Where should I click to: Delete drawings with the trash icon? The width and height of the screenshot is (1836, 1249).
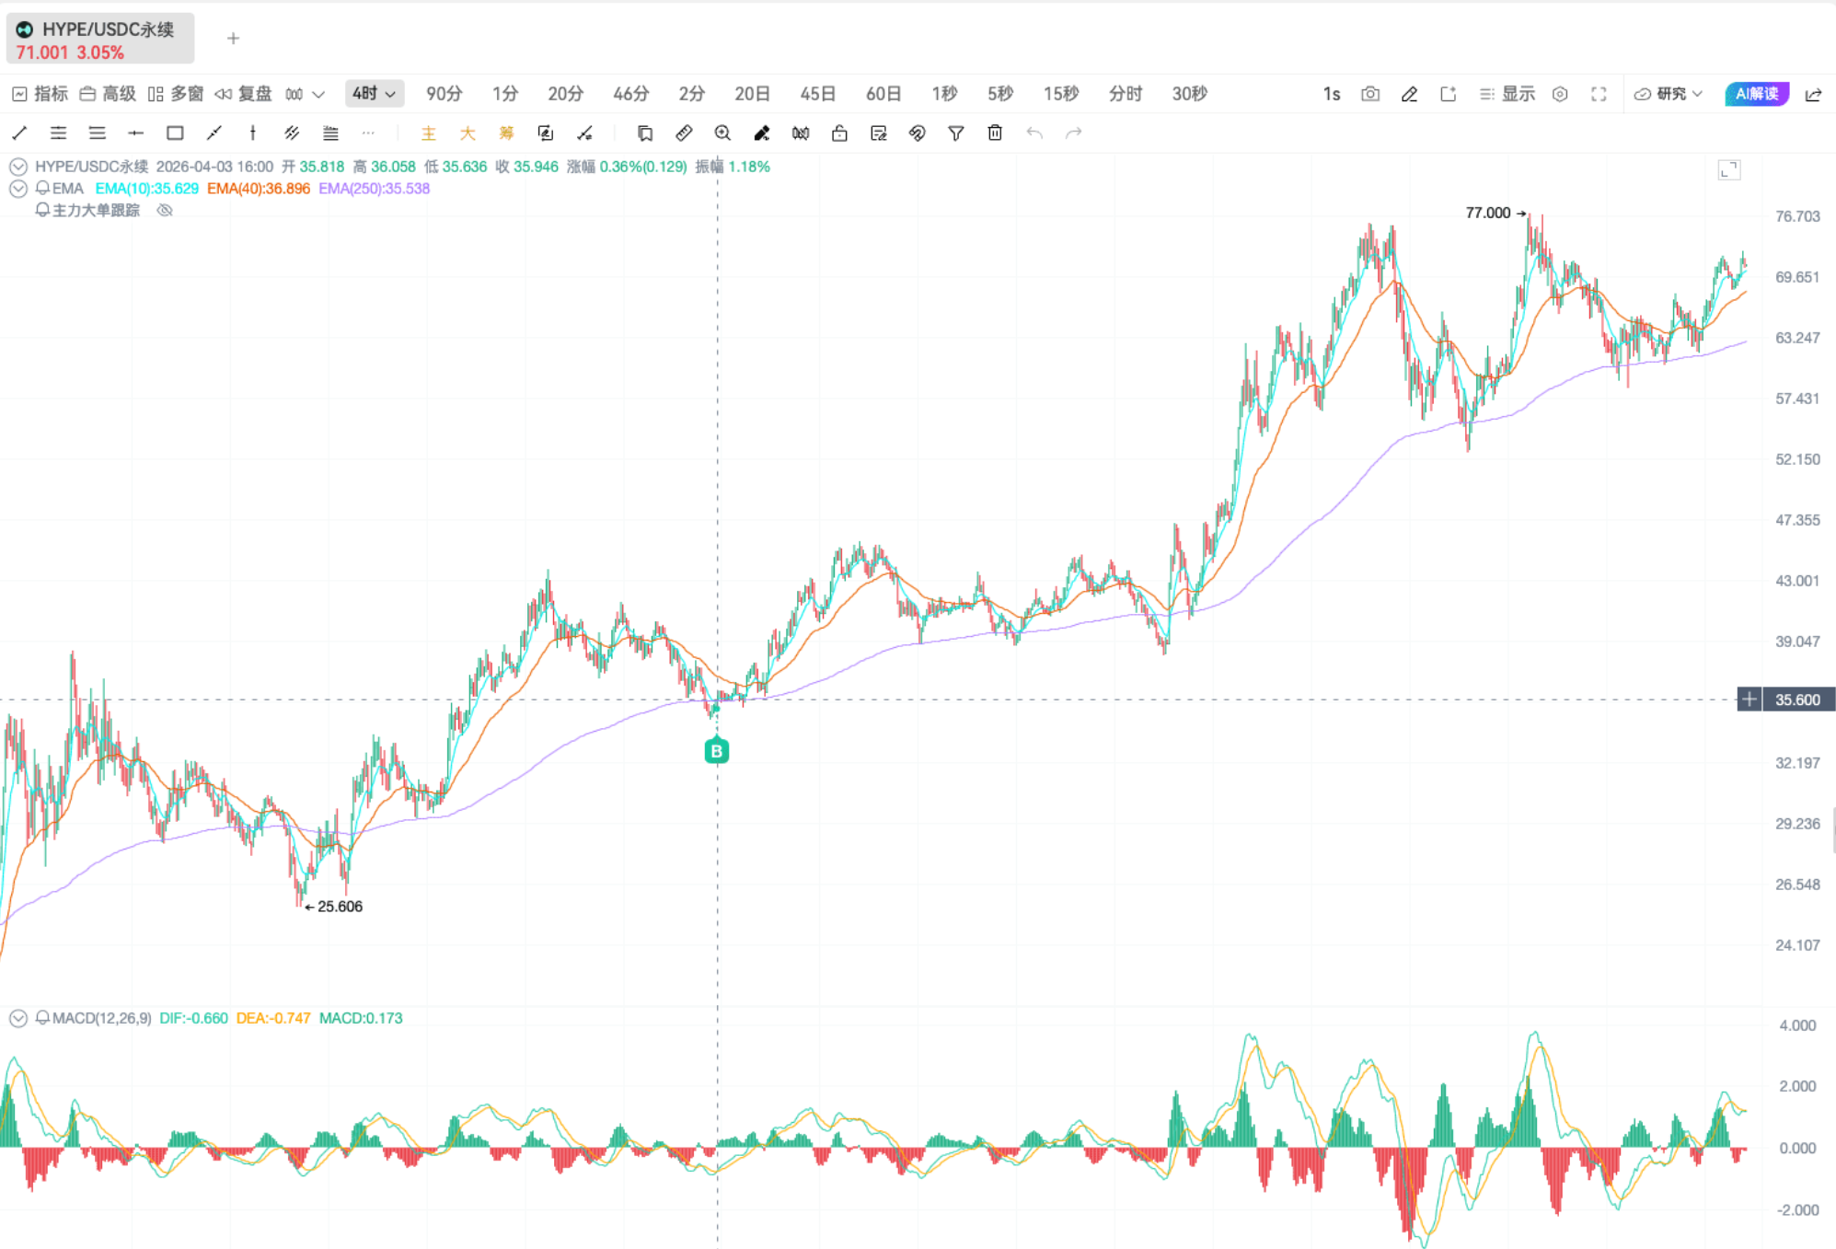995,133
